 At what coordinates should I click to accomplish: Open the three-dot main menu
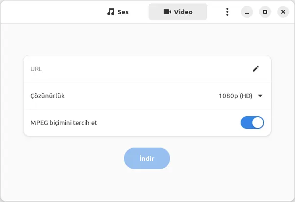tap(227, 12)
